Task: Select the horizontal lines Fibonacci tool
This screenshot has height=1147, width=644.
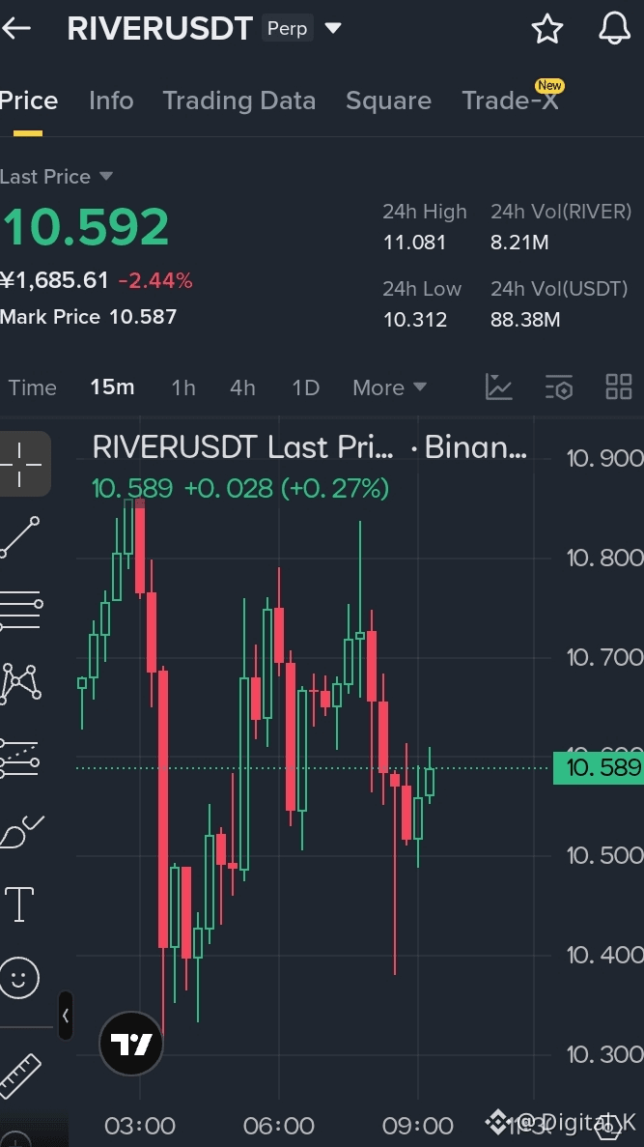Action: [x=20, y=610]
